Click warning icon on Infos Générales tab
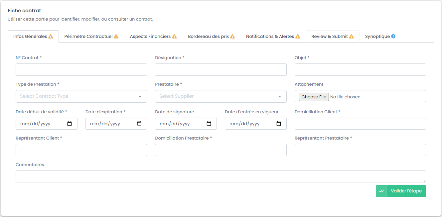442x217 pixels. coord(51,37)
